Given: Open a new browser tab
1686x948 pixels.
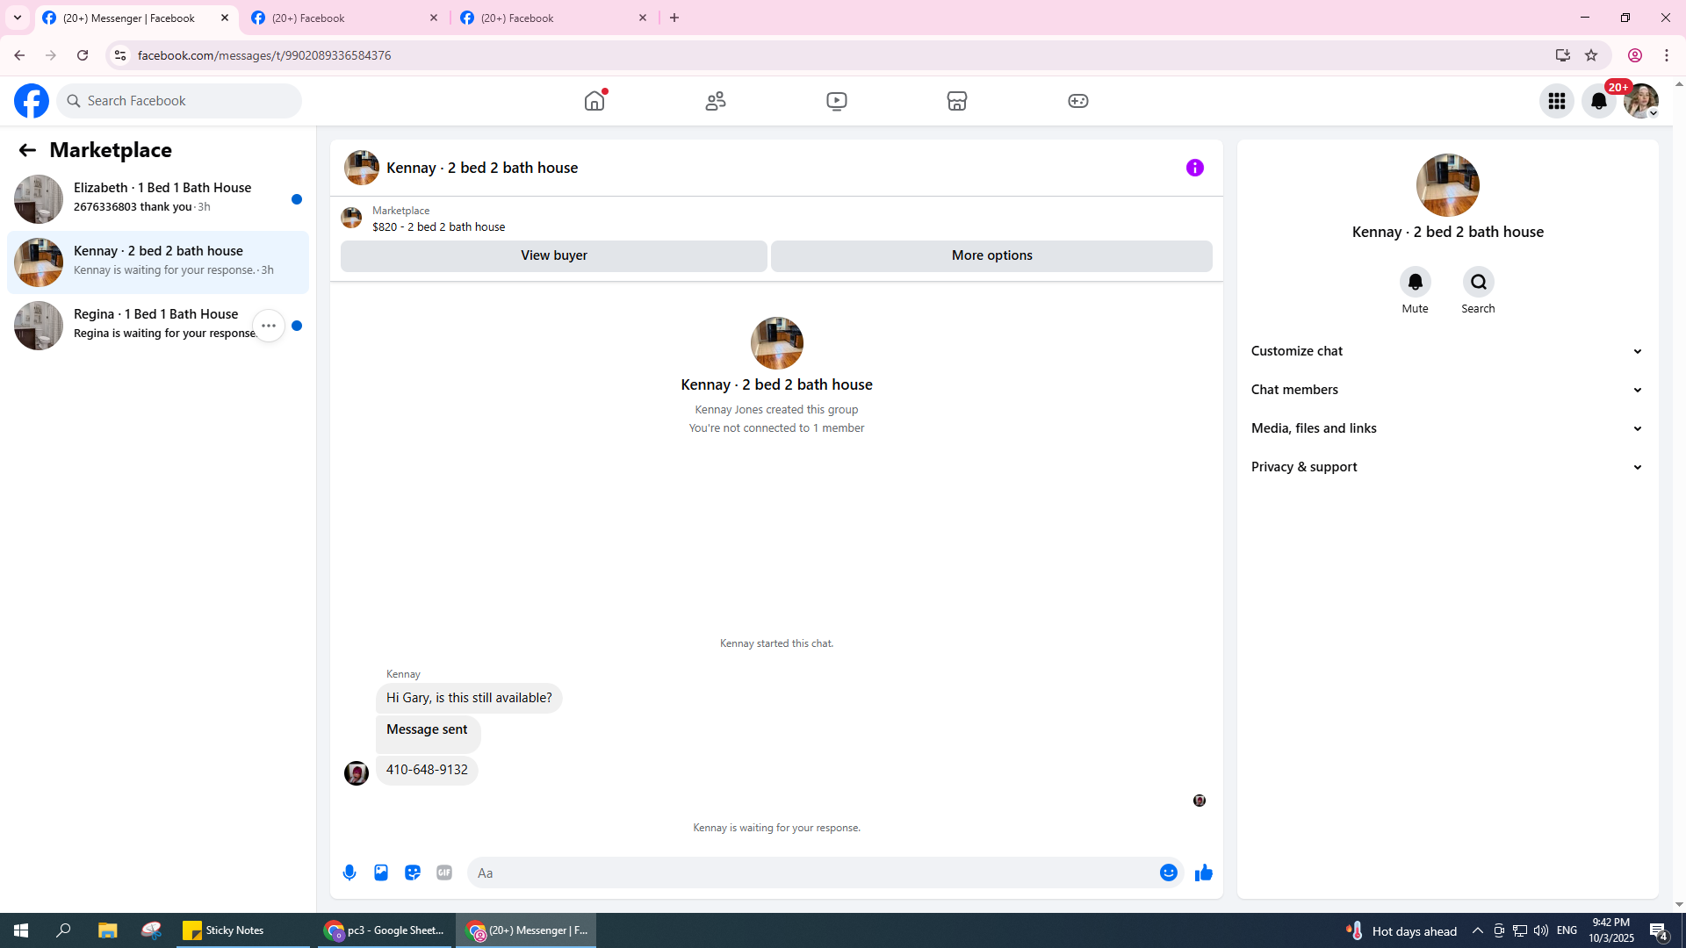Looking at the screenshot, I should point(674,18).
